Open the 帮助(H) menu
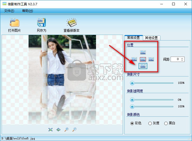 (28, 11)
